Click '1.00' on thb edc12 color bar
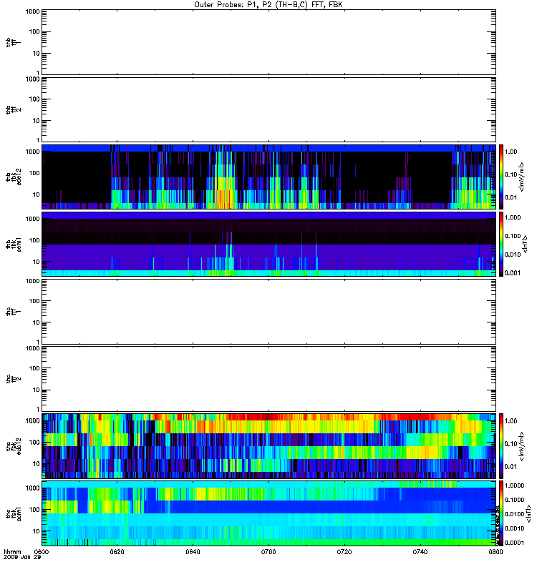This screenshot has height=572, width=537. pyautogui.click(x=511, y=152)
